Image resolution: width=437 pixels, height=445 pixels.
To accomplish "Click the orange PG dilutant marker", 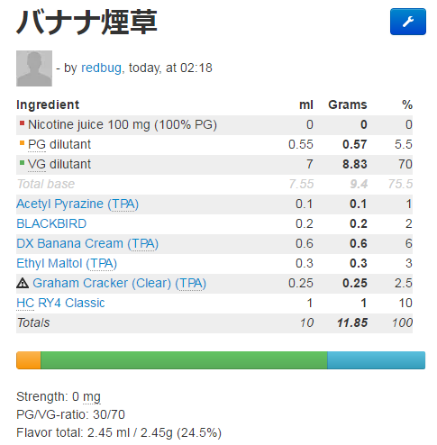I will (22, 143).
